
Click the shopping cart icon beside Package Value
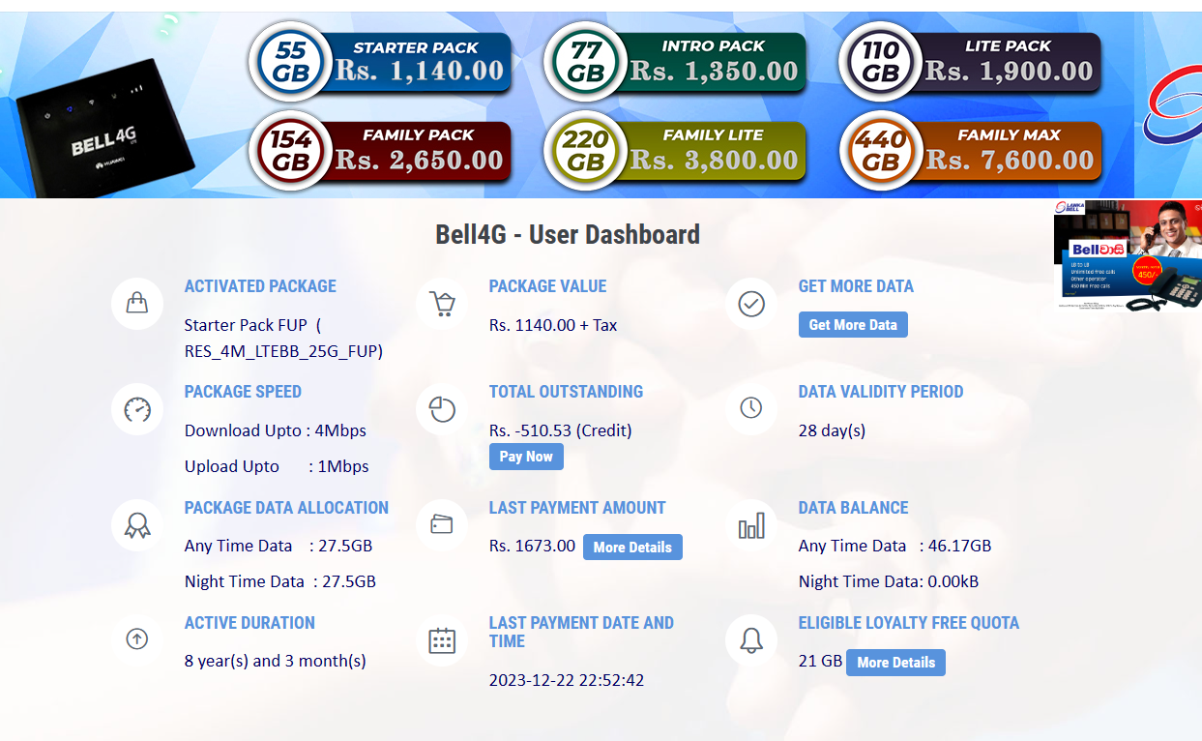pyautogui.click(x=442, y=304)
